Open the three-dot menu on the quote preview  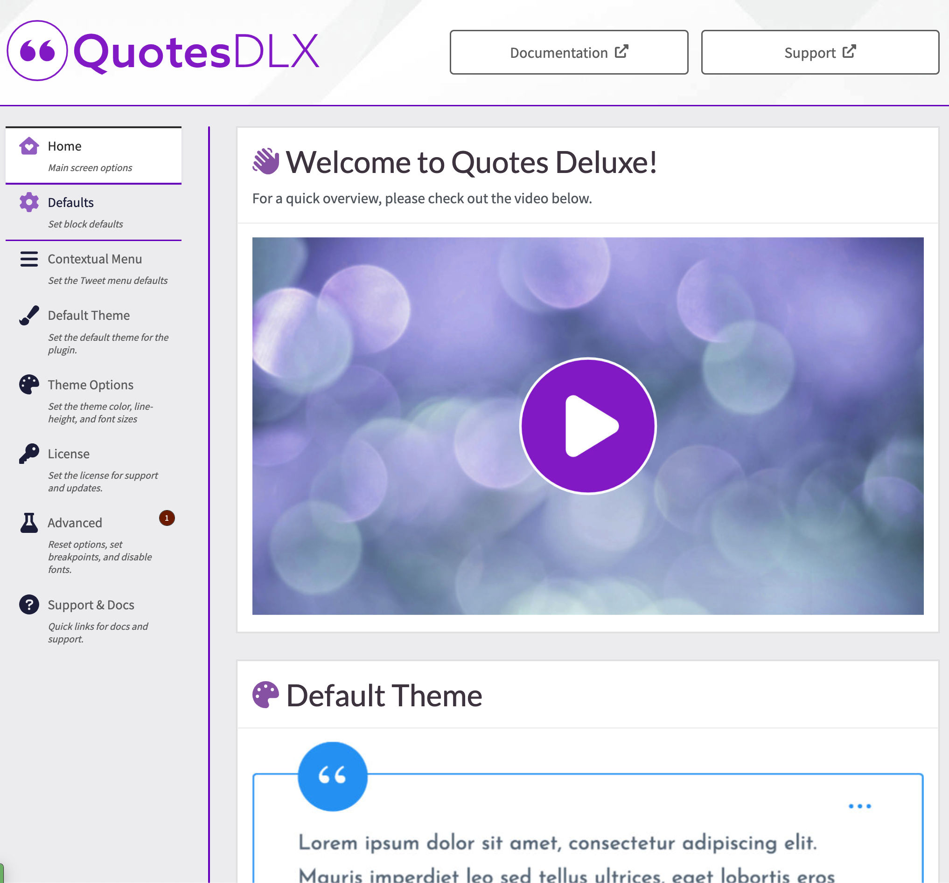click(x=859, y=806)
